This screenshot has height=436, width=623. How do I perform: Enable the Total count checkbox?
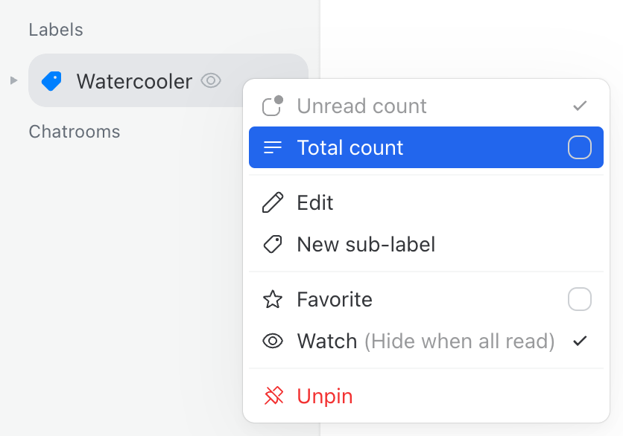click(579, 147)
